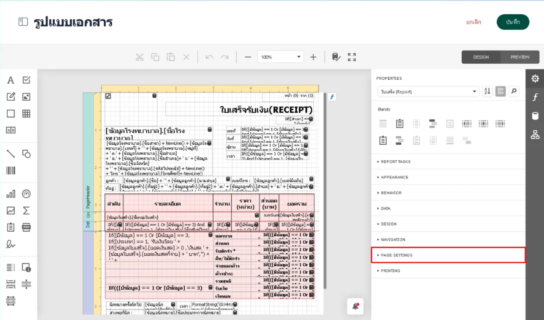544x320 pixels.
Task: Select the Gauge control in toolbox
Action: (26, 194)
